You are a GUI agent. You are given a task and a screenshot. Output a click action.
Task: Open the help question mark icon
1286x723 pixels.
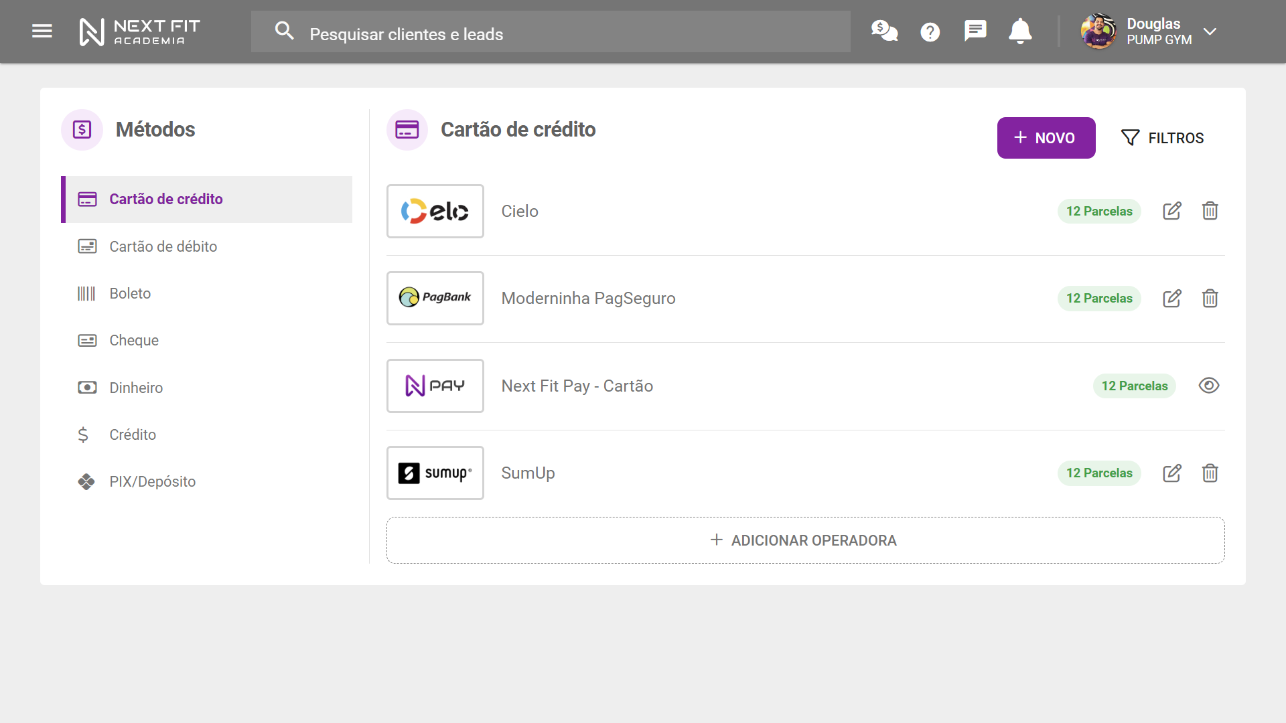(x=930, y=31)
